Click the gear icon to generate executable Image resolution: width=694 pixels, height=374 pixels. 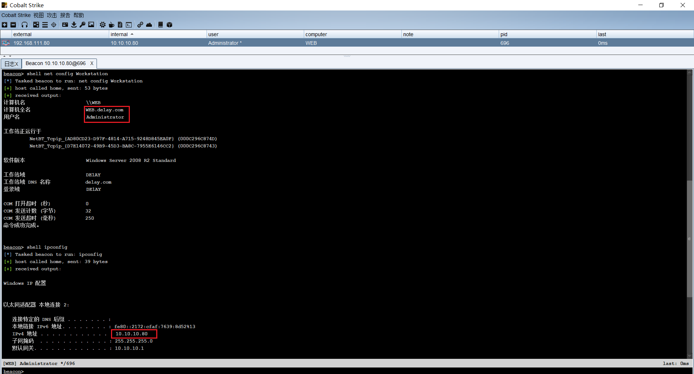click(103, 25)
